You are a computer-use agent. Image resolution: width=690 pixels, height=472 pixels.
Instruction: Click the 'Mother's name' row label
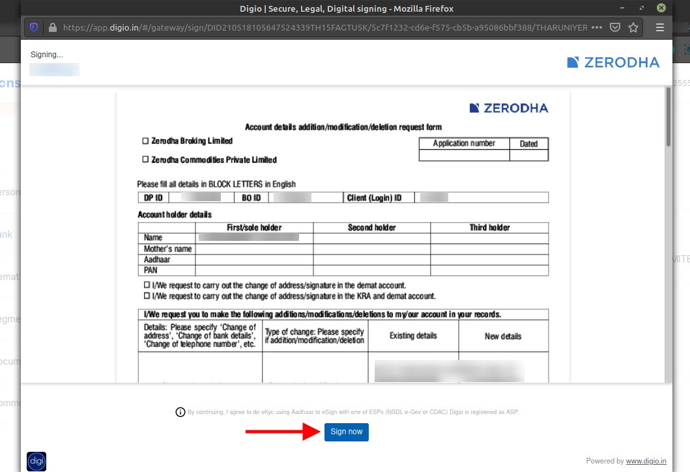(167, 249)
